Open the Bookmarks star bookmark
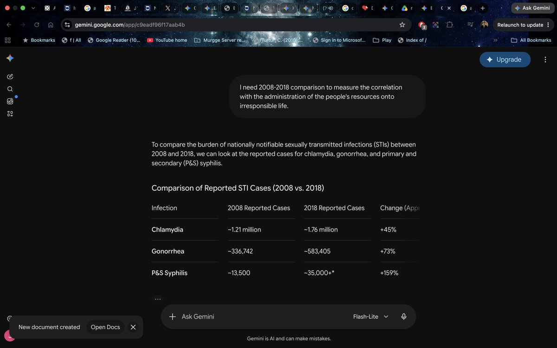Image resolution: width=557 pixels, height=348 pixels. (39, 40)
